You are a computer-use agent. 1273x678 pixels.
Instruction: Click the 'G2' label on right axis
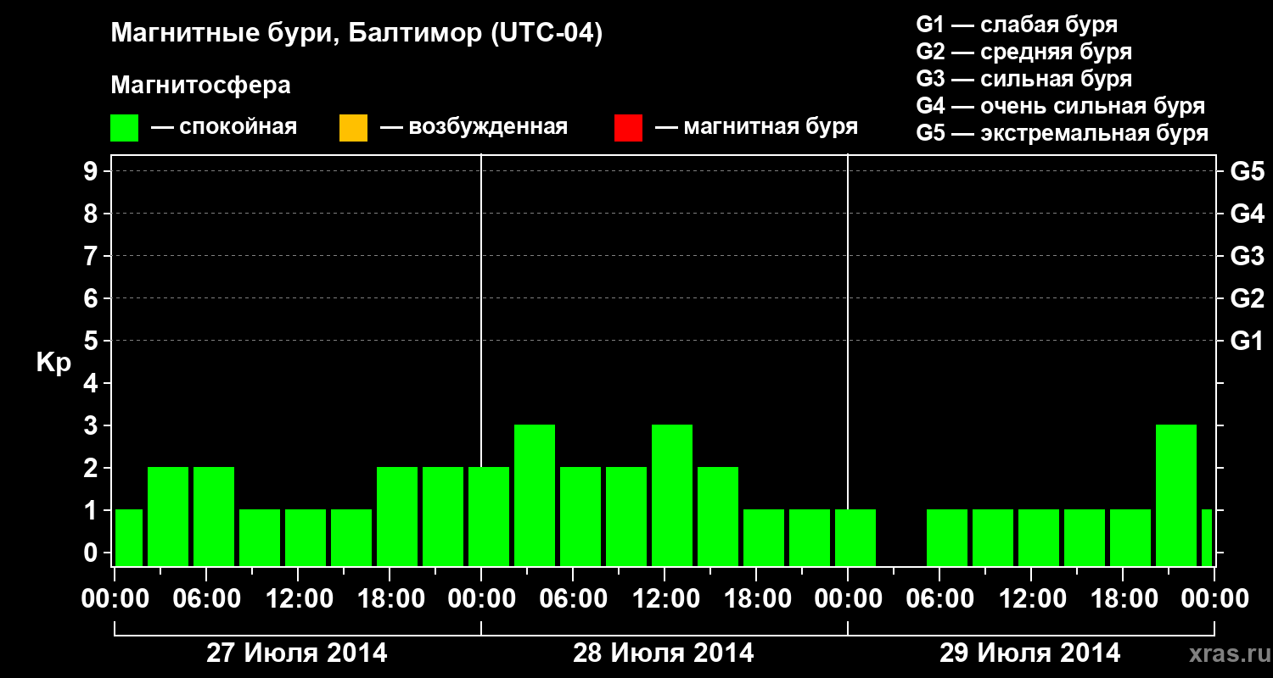[1247, 298]
